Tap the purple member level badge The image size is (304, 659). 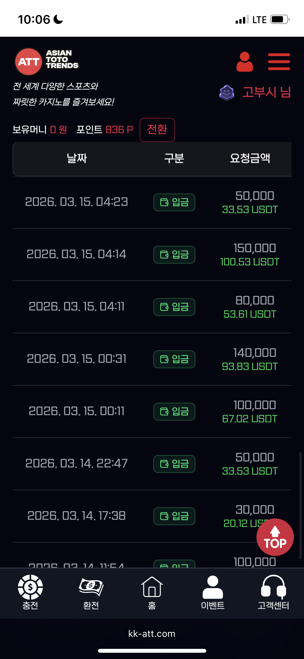point(227,93)
